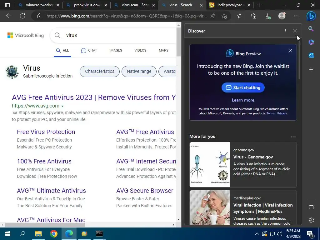Add this page to favorites star
The image size is (320, 240).
point(224,16)
